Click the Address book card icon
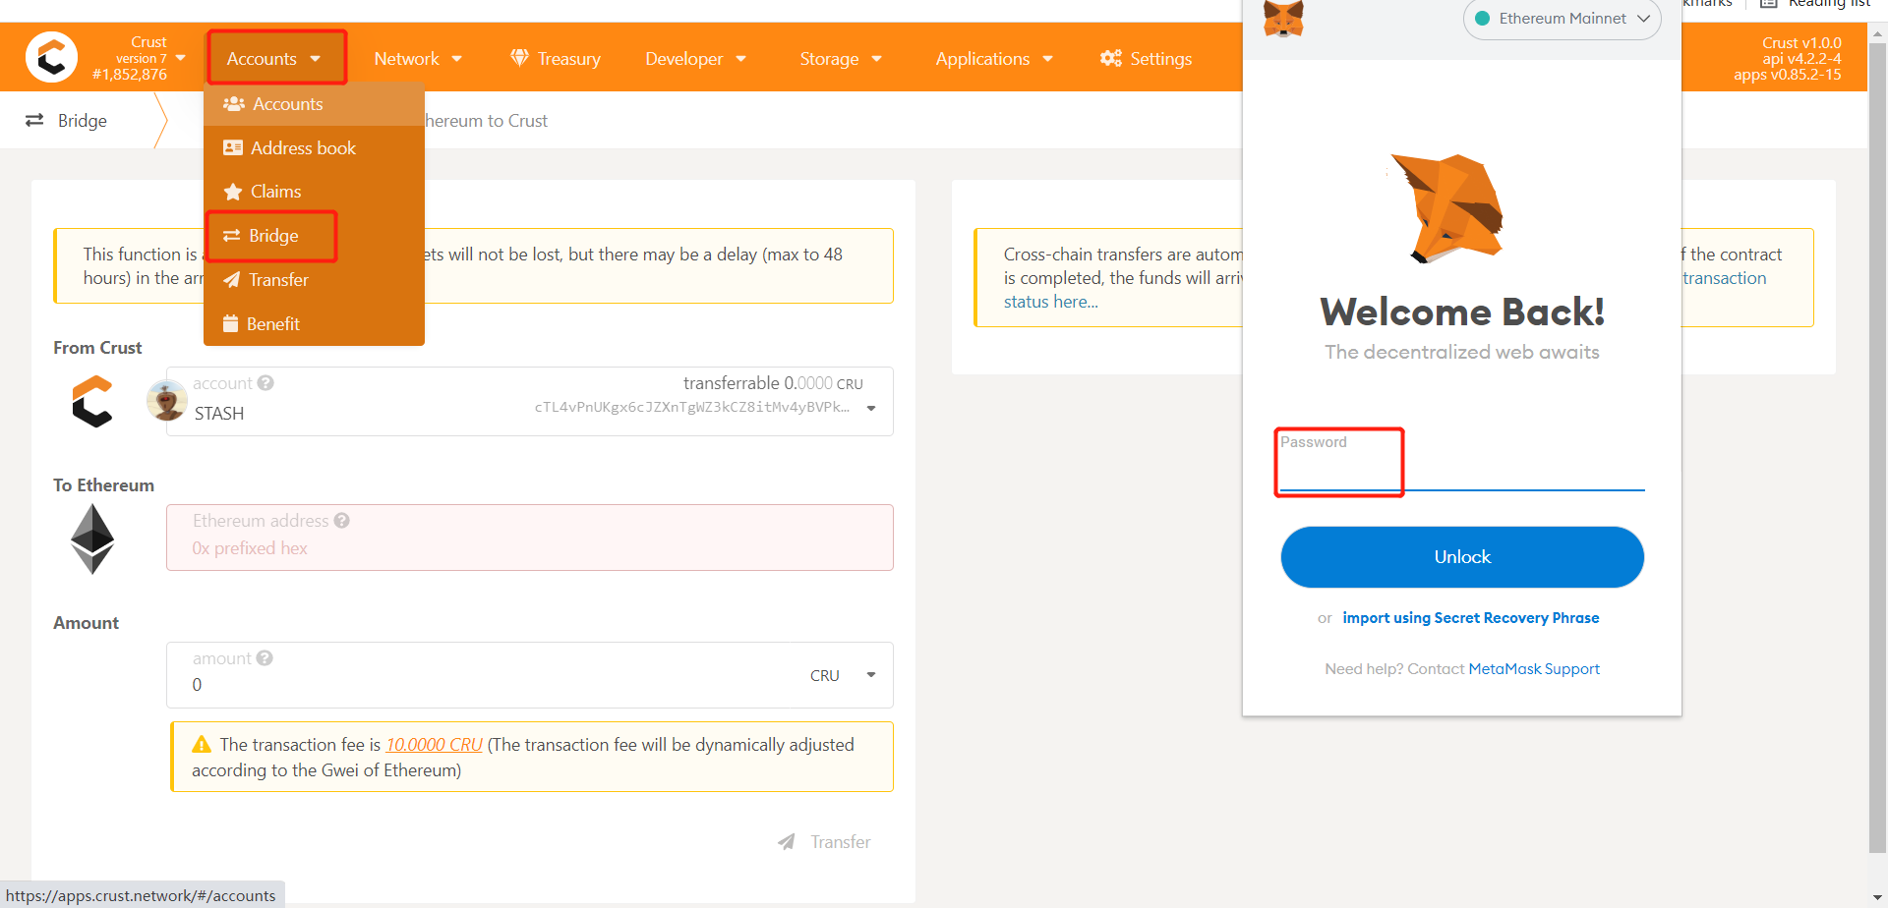 pos(233,147)
